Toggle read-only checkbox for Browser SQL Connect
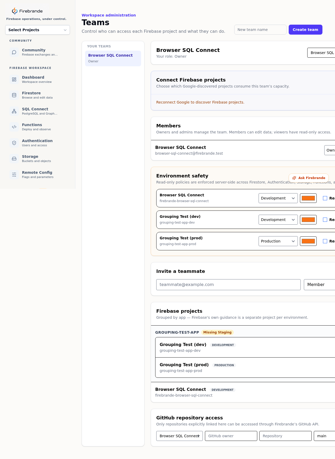The width and height of the screenshot is (335, 459). click(325, 198)
